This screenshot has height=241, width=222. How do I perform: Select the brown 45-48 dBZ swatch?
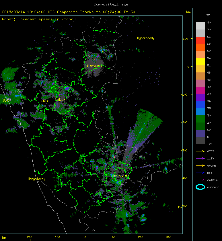(x=200, y=76)
